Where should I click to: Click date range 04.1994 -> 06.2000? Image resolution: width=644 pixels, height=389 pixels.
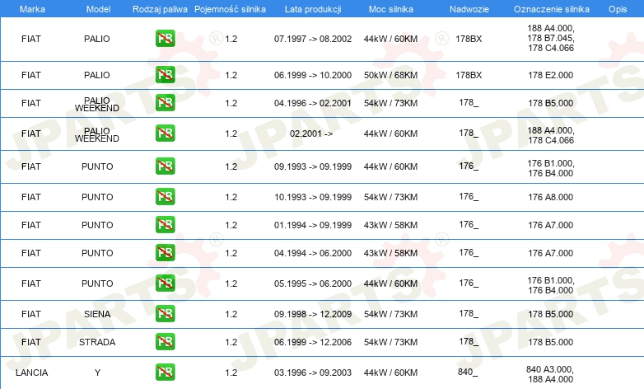pyautogui.click(x=313, y=253)
